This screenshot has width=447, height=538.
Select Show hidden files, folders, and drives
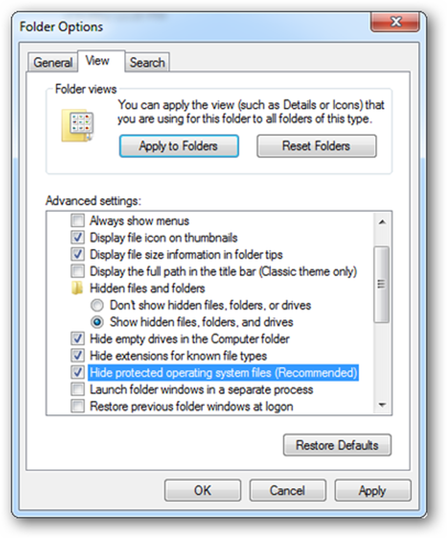coord(97,322)
